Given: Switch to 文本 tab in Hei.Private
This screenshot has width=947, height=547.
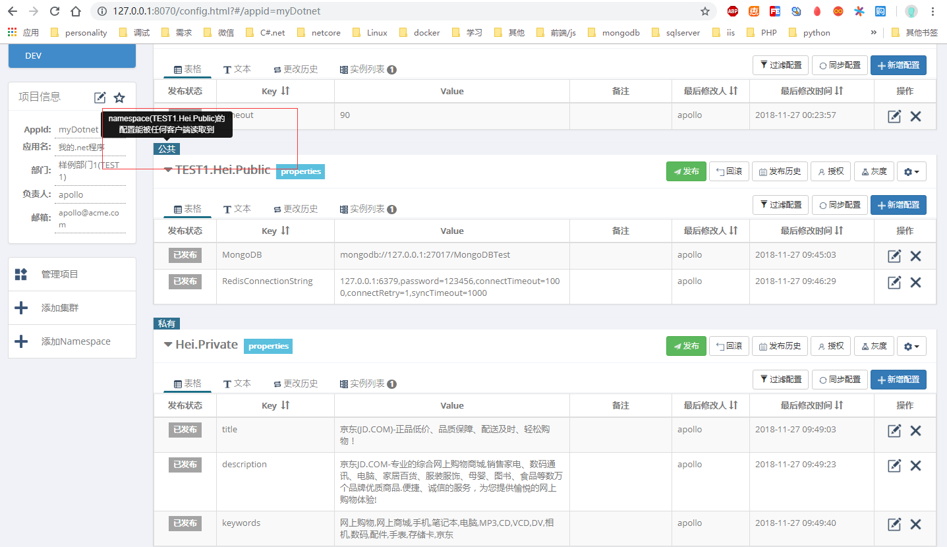Looking at the screenshot, I should click(x=237, y=384).
